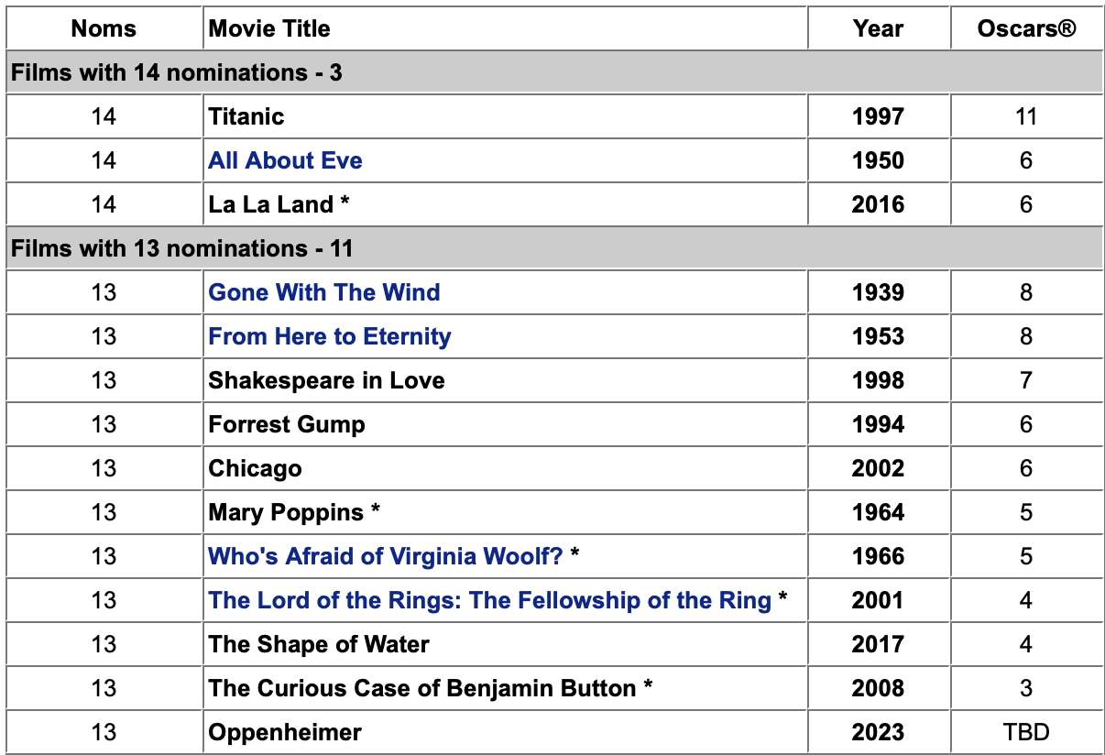Select the Titanic movie title cell

click(x=246, y=116)
